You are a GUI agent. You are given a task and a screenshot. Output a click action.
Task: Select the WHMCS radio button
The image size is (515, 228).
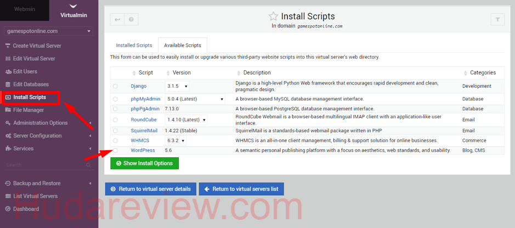coord(115,140)
